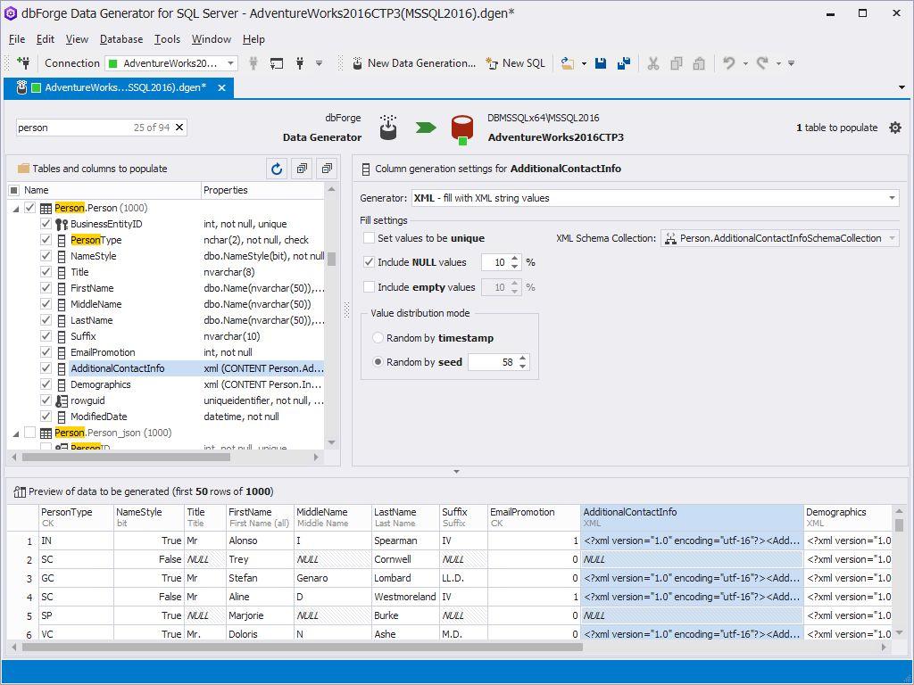Increase the NULL values percentage stepper

(x=515, y=259)
